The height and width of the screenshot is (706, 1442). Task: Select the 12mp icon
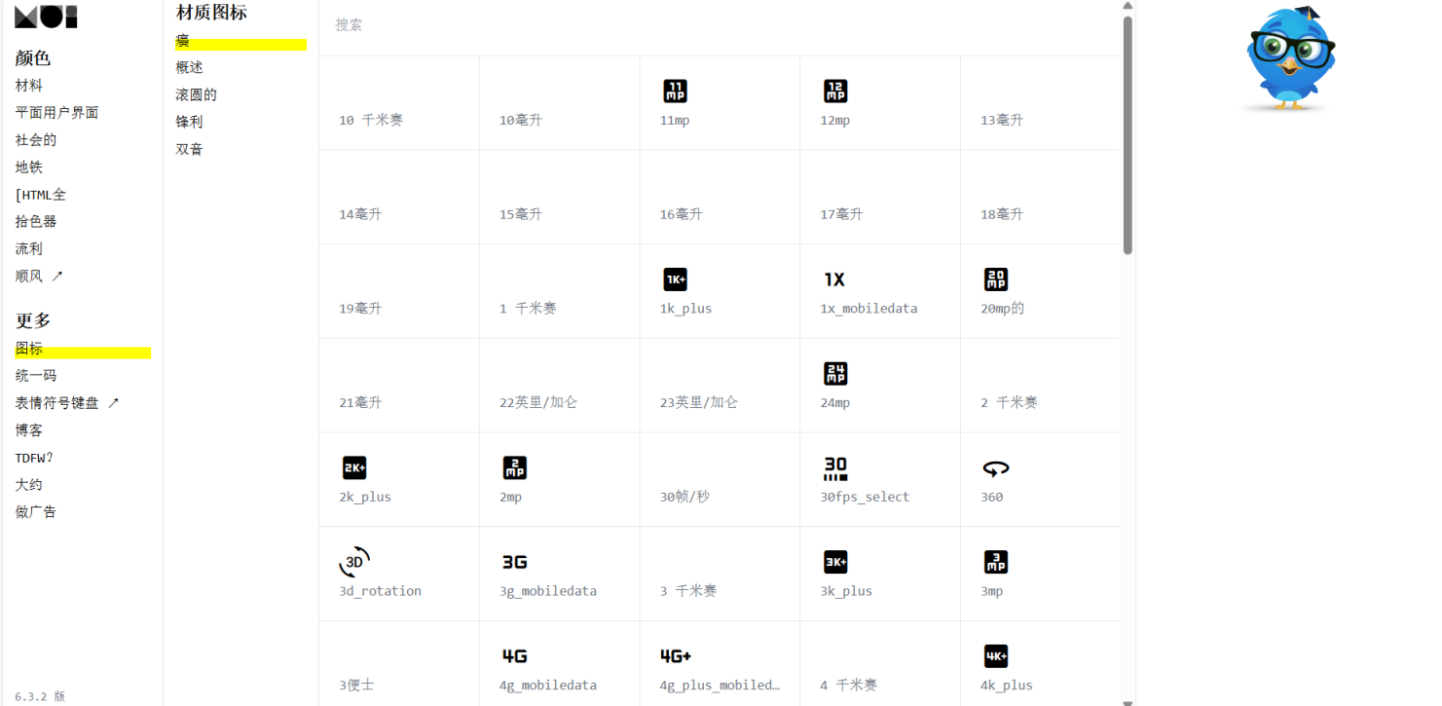point(835,92)
